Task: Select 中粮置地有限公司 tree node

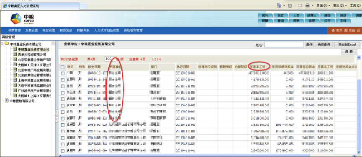Action: pos(22,101)
